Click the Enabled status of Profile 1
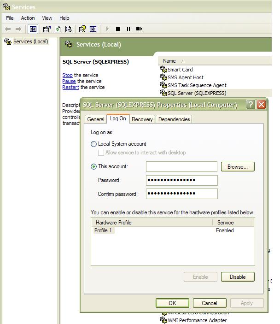The image size is (280, 324). [x=225, y=230]
